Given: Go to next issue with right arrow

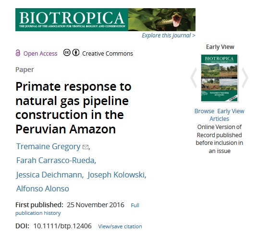Looking at the screenshot, I should point(245,78).
